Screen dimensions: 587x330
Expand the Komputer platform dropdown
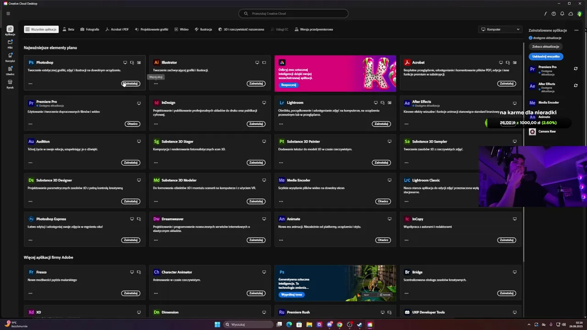500,29
